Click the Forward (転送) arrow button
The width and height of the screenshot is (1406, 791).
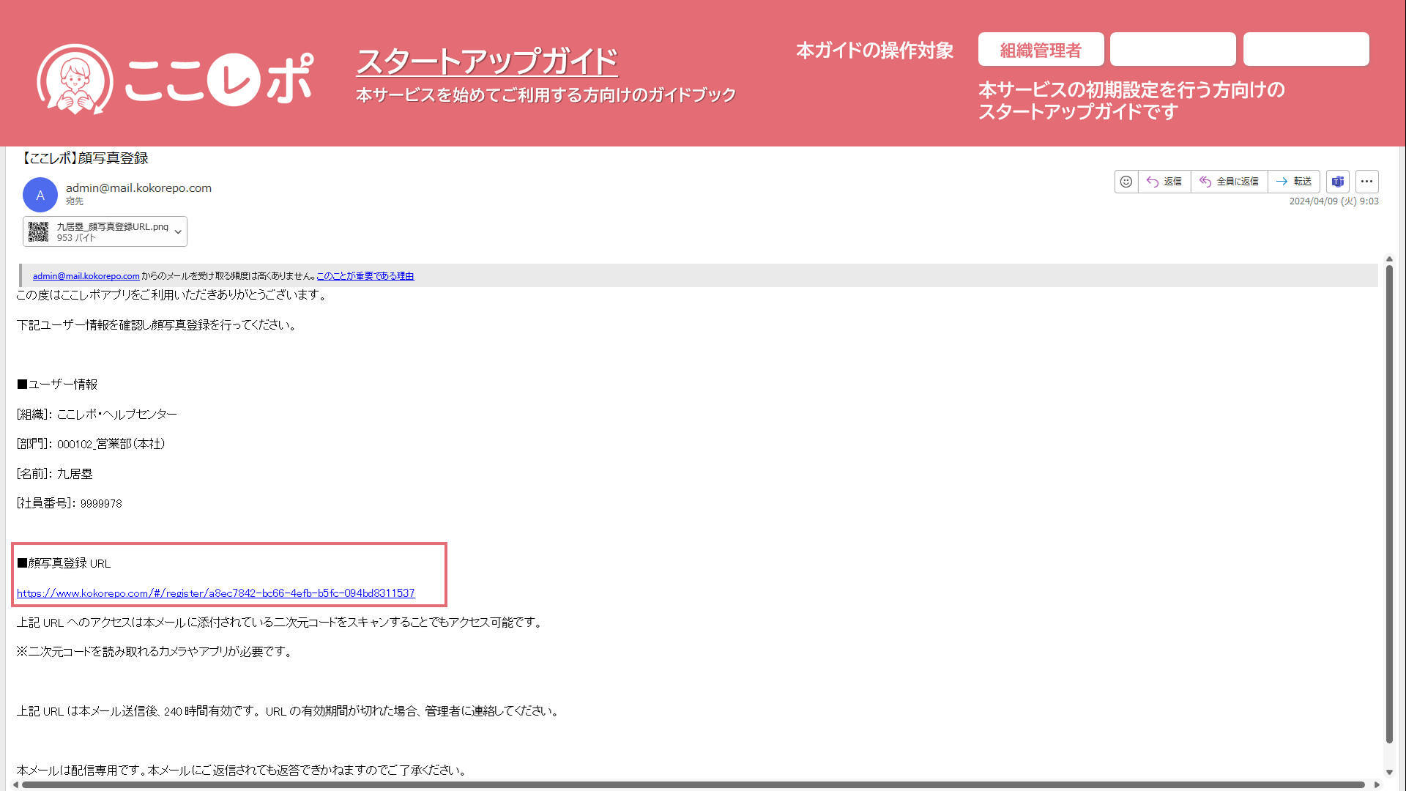(x=1293, y=182)
